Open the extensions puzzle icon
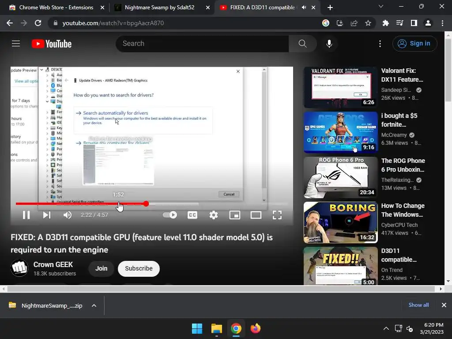The image size is (452, 339). point(385,23)
